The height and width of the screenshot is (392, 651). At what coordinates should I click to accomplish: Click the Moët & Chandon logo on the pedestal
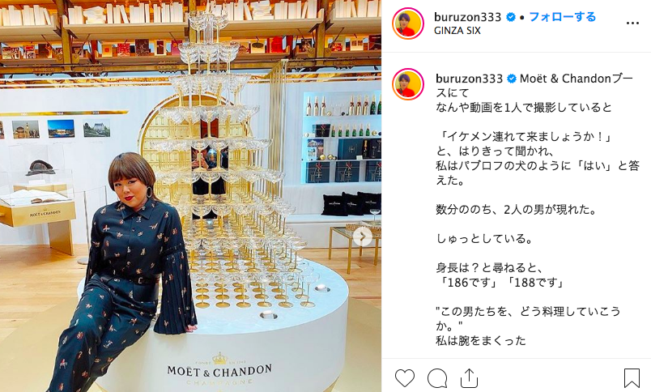[x=219, y=369]
